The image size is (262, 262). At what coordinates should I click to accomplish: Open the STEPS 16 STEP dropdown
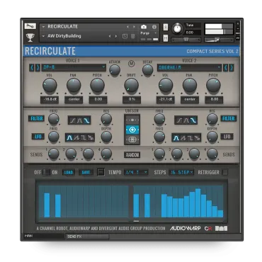[181, 173]
